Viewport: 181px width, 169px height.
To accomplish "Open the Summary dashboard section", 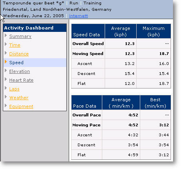I will pos(20,36).
